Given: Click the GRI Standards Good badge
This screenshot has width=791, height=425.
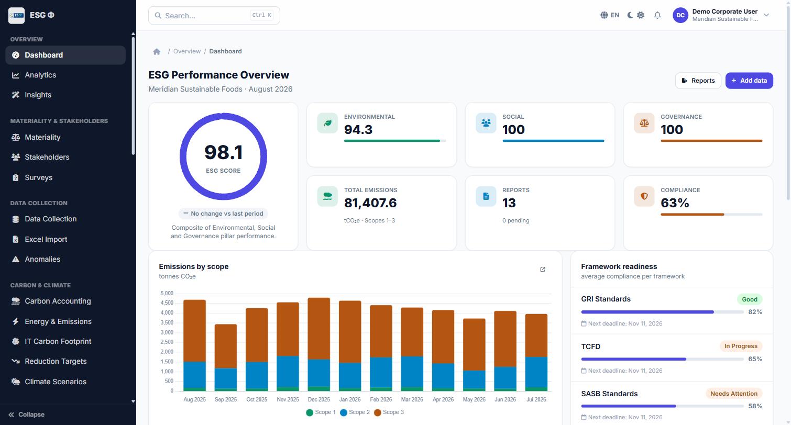Looking at the screenshot, I should tap(750, 299).
